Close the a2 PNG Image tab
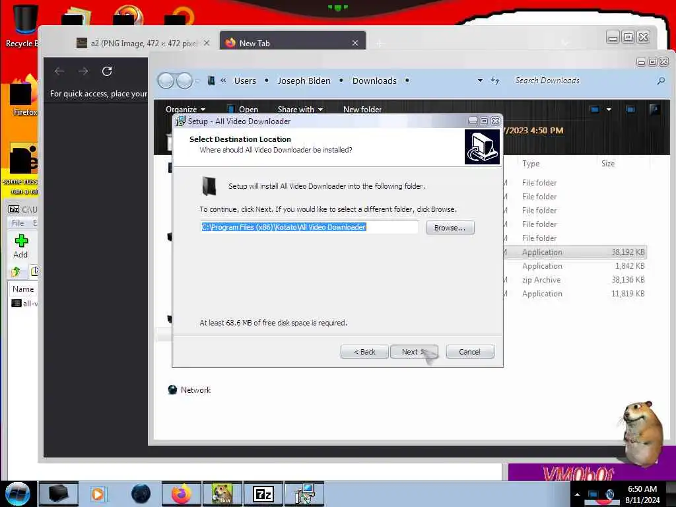This screenshot has height=507, width=676. coord(207,43)
